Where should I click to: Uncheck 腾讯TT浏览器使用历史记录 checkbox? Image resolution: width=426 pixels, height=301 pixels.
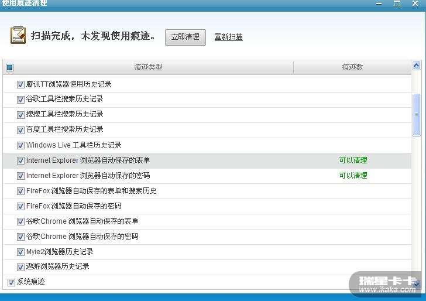click(20, 84)
